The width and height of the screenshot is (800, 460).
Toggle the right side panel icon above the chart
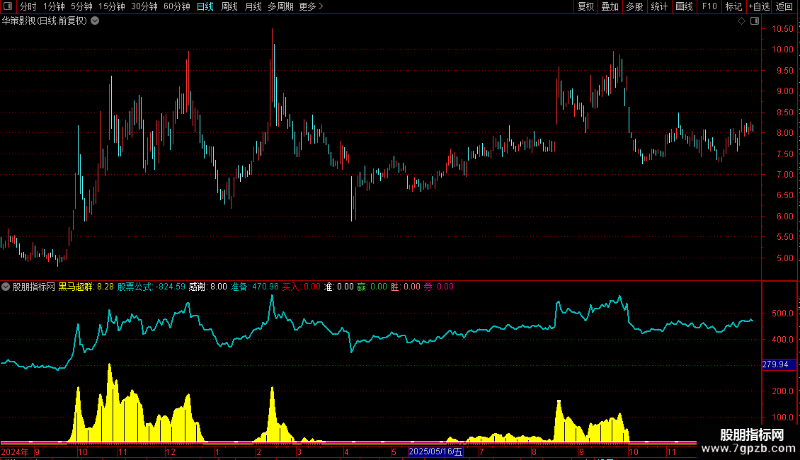(x=755, y=21)
